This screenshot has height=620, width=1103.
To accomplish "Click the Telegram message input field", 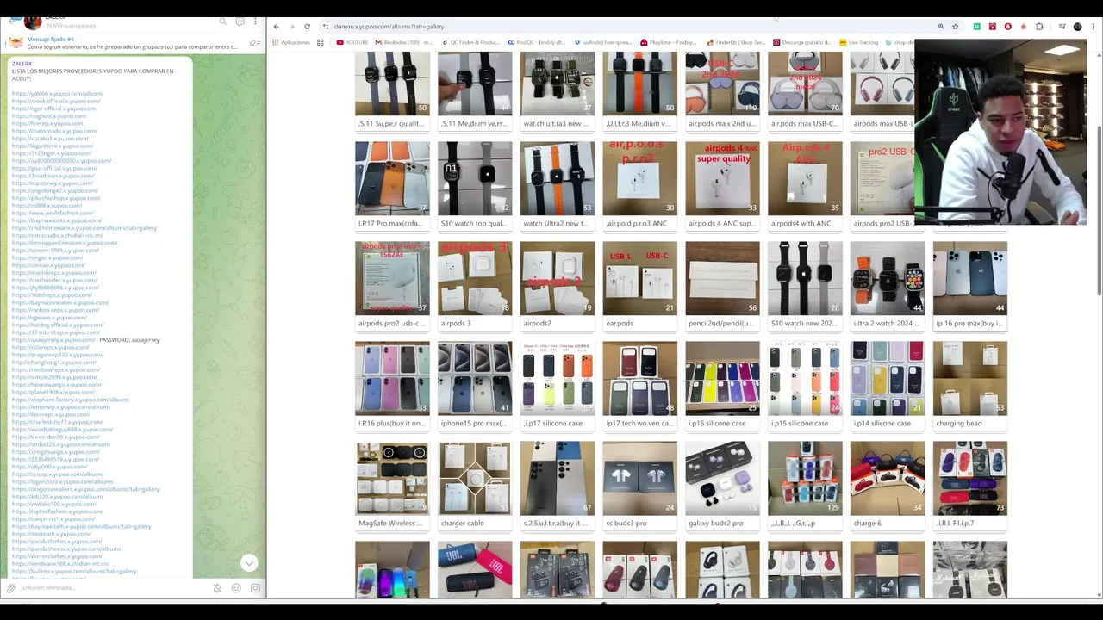I will [x=112, y=588].
